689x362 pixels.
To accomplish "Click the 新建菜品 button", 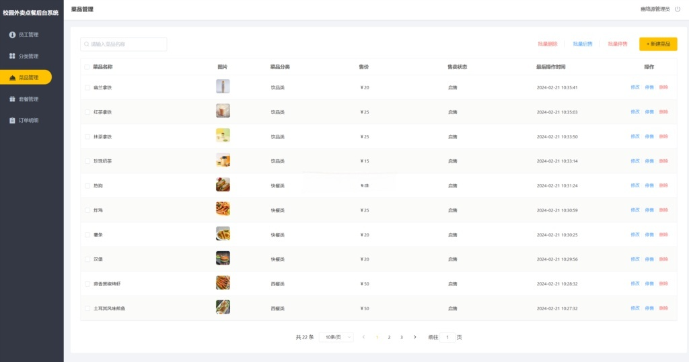I will click(x=657, y=44).
